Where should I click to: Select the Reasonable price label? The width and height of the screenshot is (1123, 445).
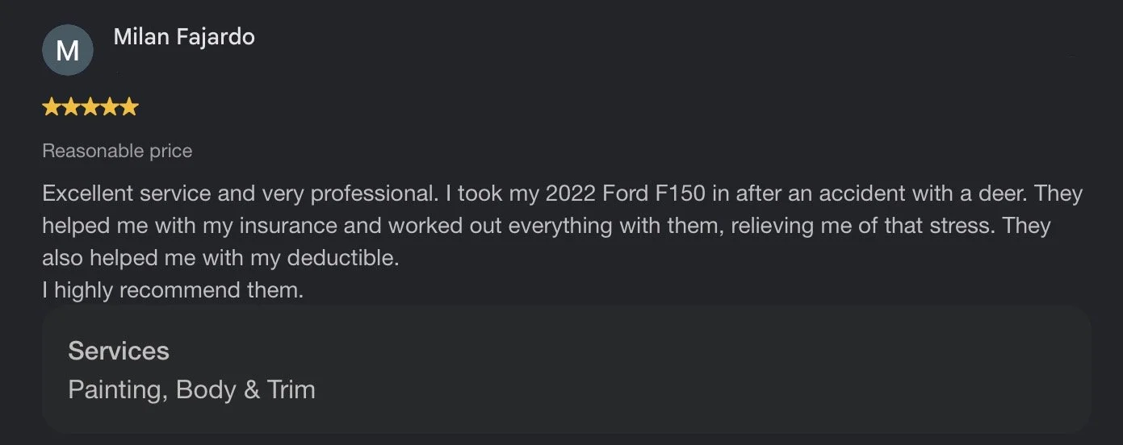click(117, 151)
